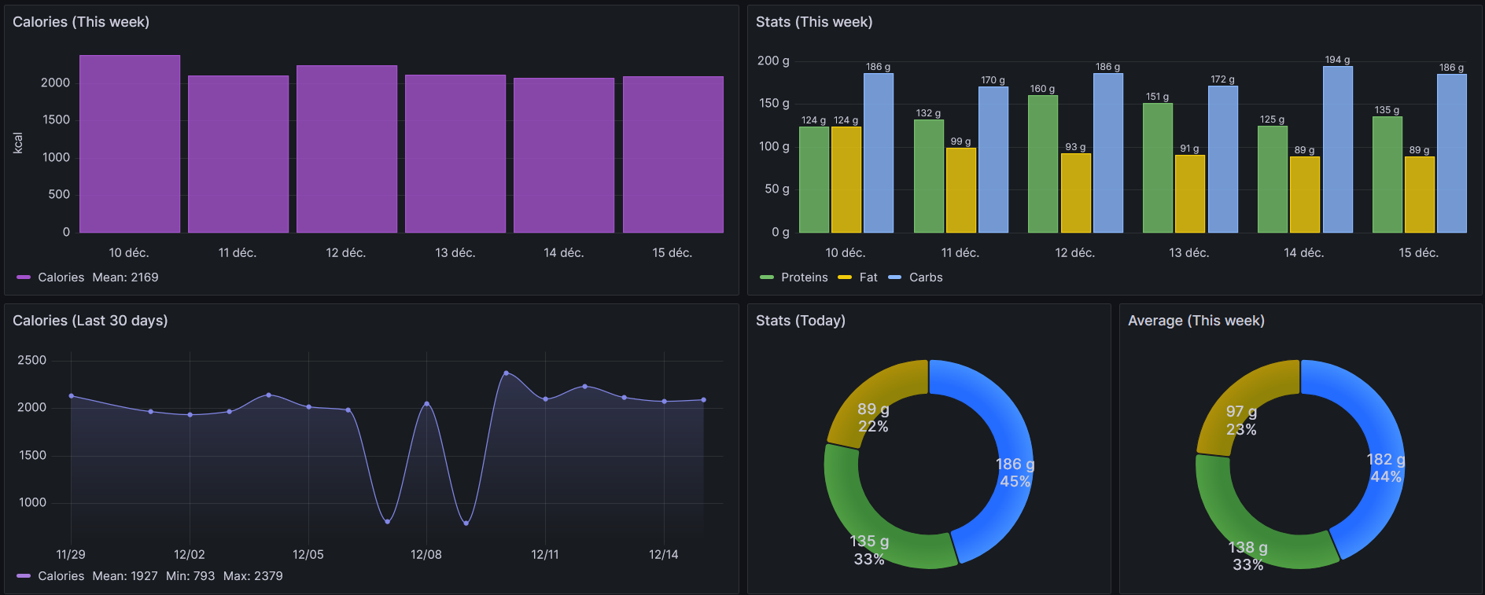Click the green Proteins legend color marker
1485x595 pixels.
click(767, 277)
